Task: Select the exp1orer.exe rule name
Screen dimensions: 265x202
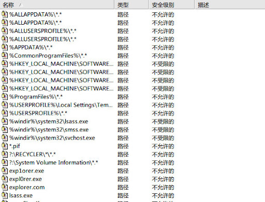Action: point(27,171)
